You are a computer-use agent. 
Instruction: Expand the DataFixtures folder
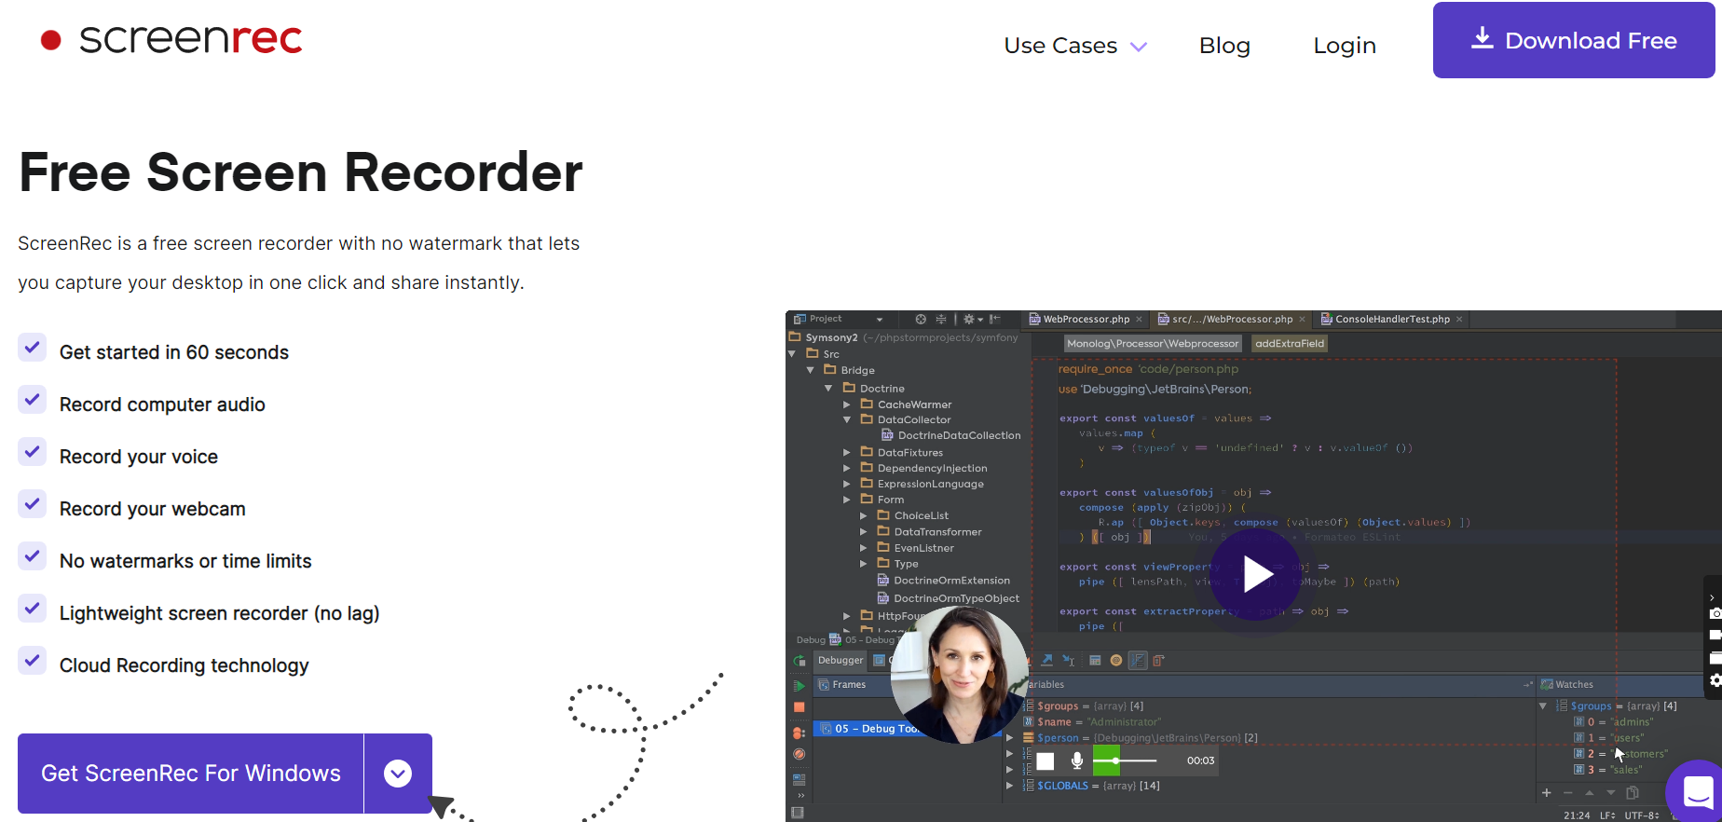[847, 453]
